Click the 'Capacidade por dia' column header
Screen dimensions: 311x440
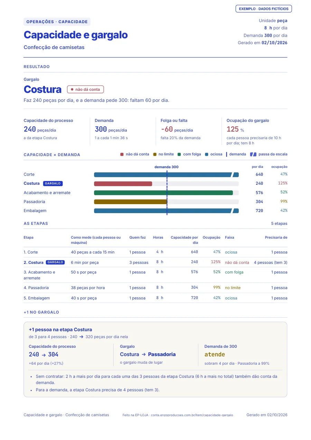(x=184, y=240)
